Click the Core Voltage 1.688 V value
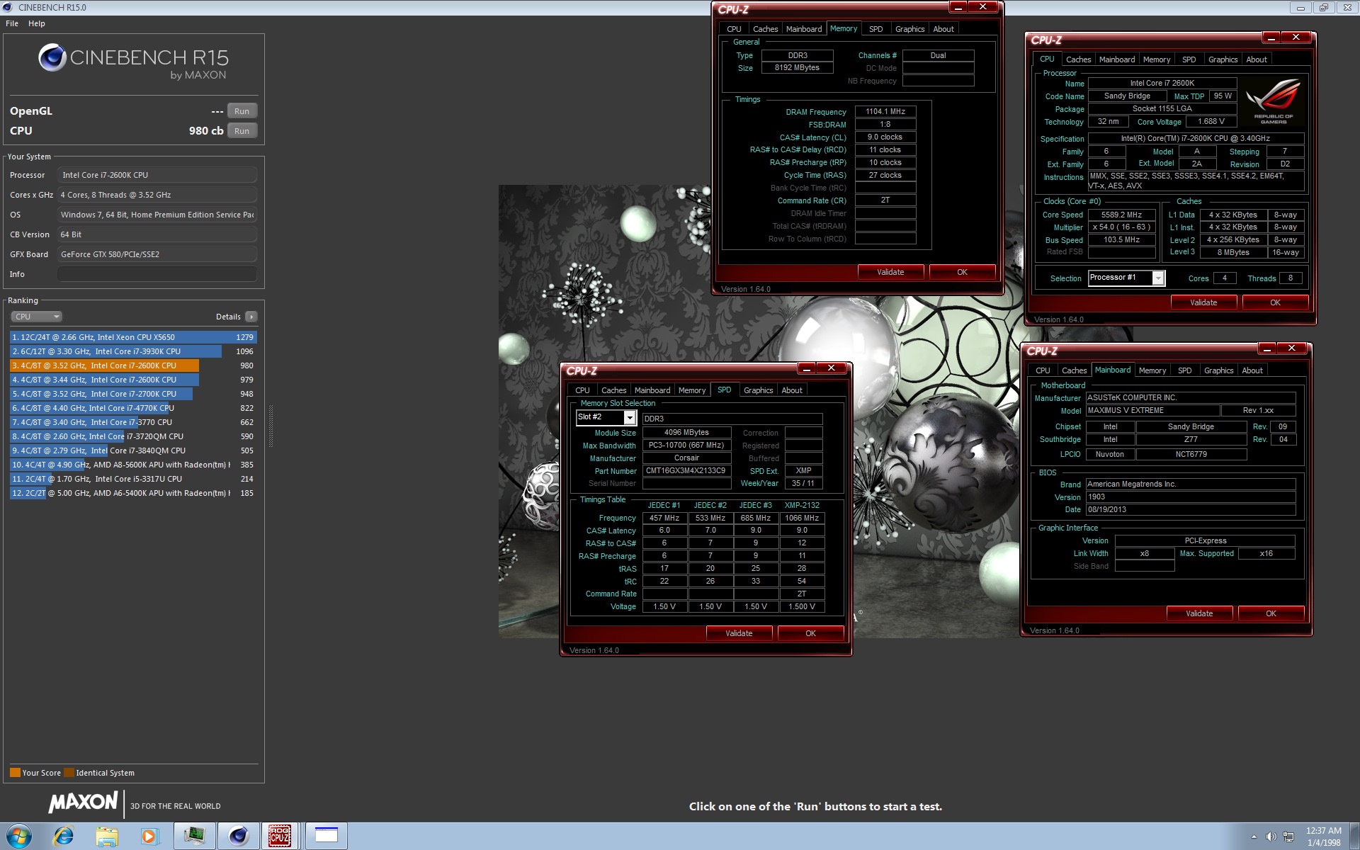1360x850 pixels. point(1211,121)
